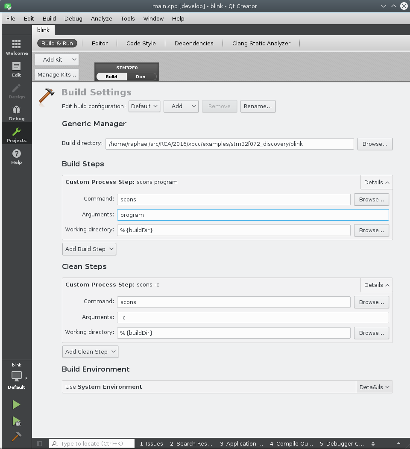
Task: Open the Debug mode bug icon
Action: [17, 113]
